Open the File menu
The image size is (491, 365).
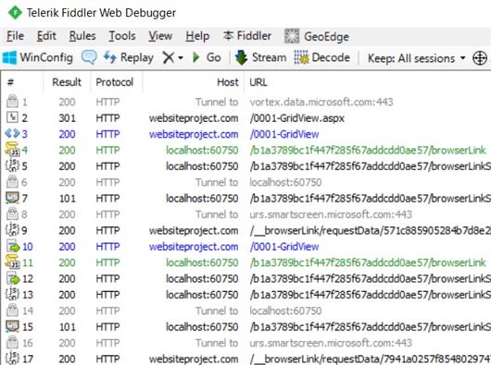tap(15, 36)
